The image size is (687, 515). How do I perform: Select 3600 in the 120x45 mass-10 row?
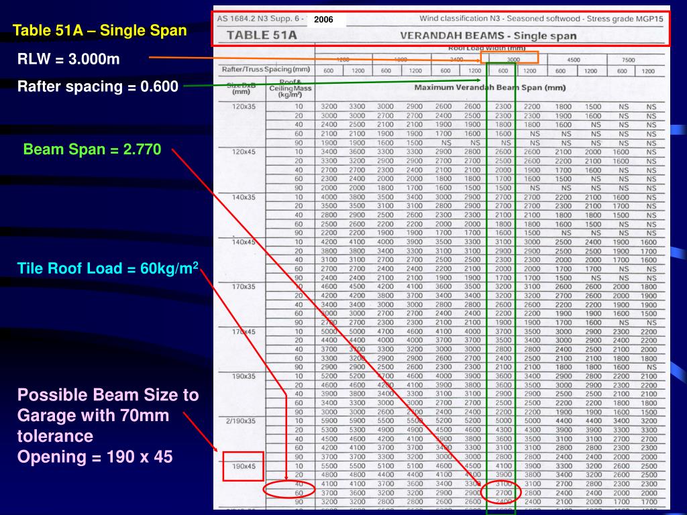[x=357, y=152]
